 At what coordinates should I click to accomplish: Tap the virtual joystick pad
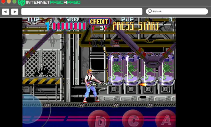coord(32,109)
